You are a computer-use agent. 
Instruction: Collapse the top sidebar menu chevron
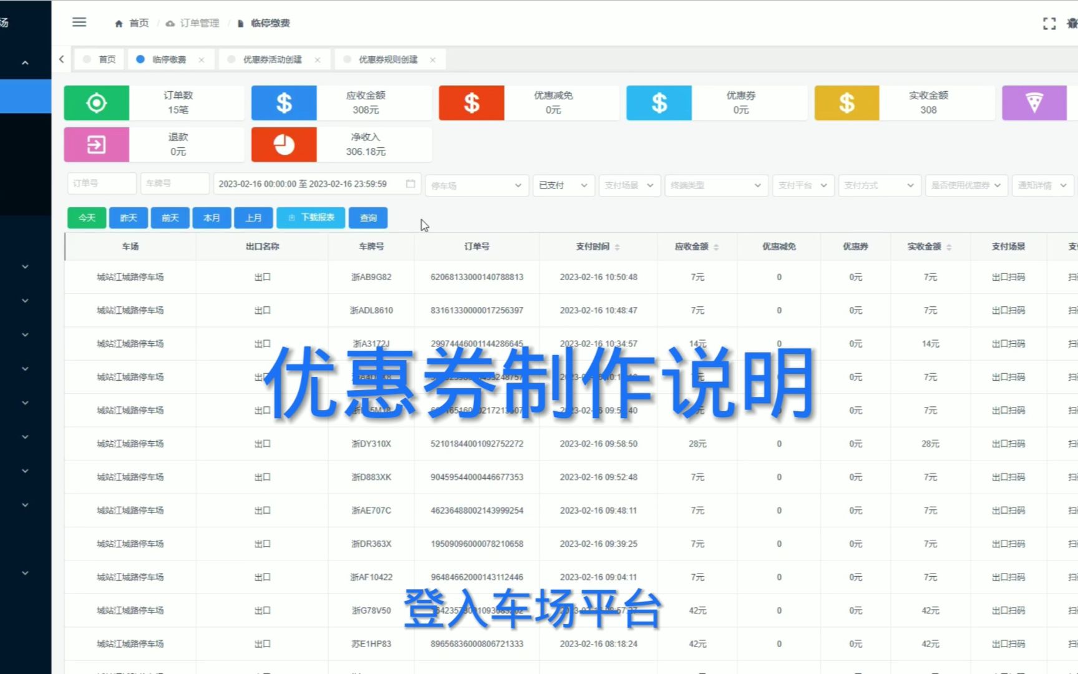[25, 62]
